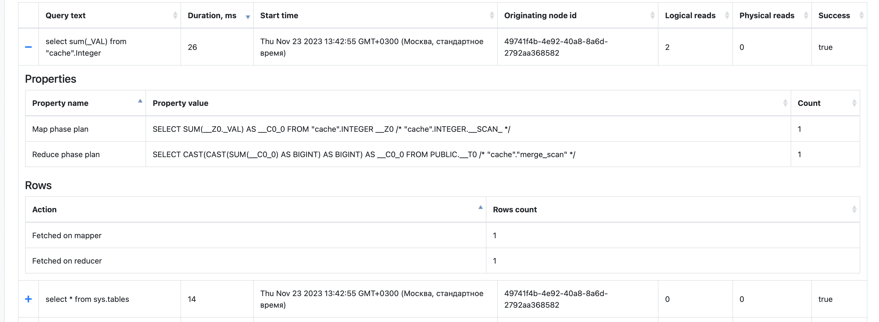Sort by Start time column sort icon
The height and width of the screenshot is (322, 879).
[491, 15]
